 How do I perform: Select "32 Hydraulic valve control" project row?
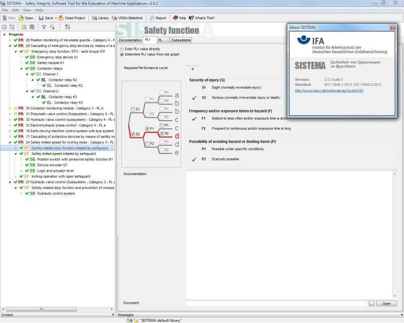[x=70, y=120]
